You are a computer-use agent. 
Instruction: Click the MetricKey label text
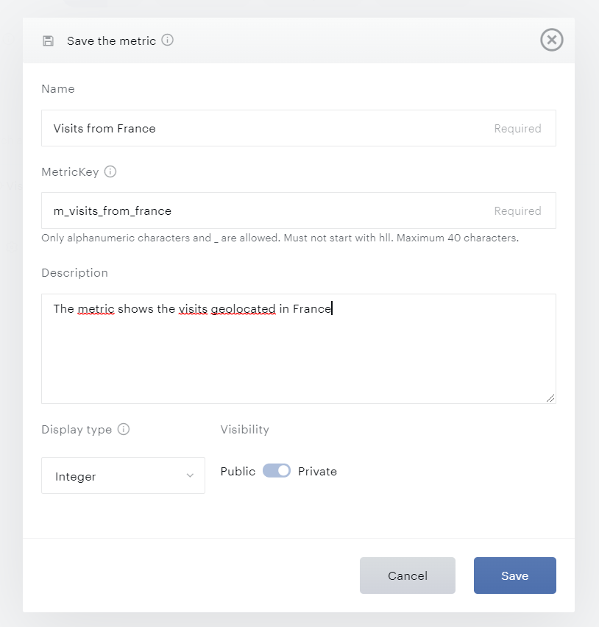coord(70,171)
